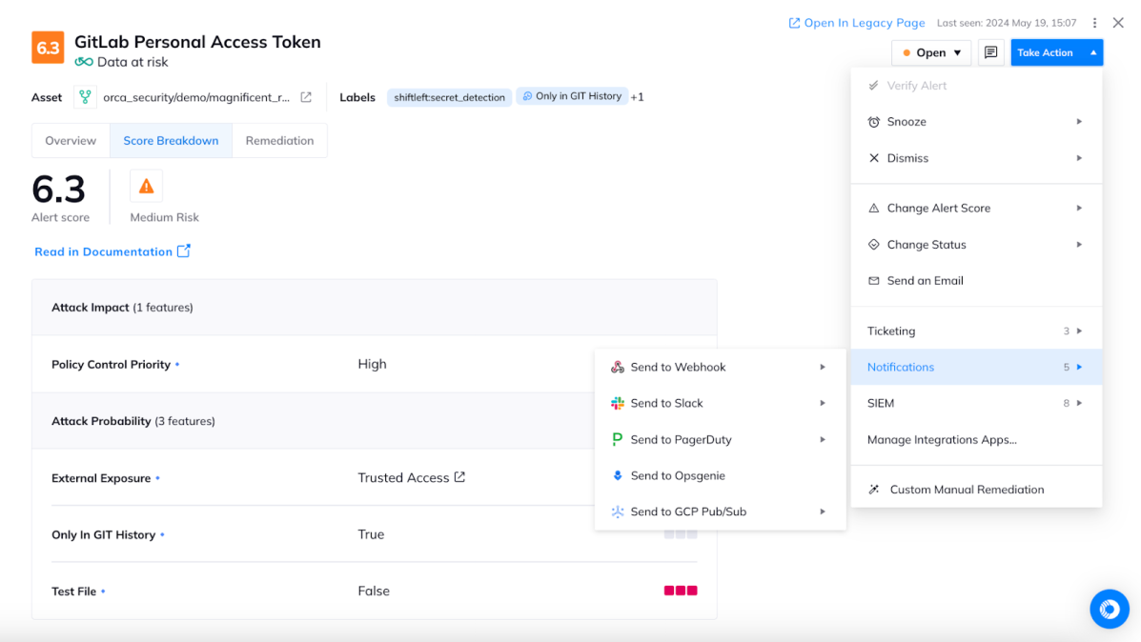Image resolution: width=1141 pixels, height=642 pixels.
Task: Show the +1 additional labels
Action: click(638, 97)
